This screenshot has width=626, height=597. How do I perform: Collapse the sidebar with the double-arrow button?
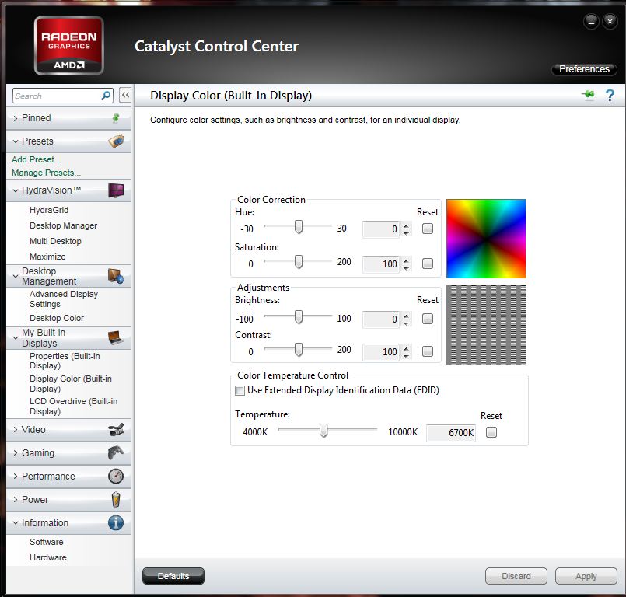[125, 95]
